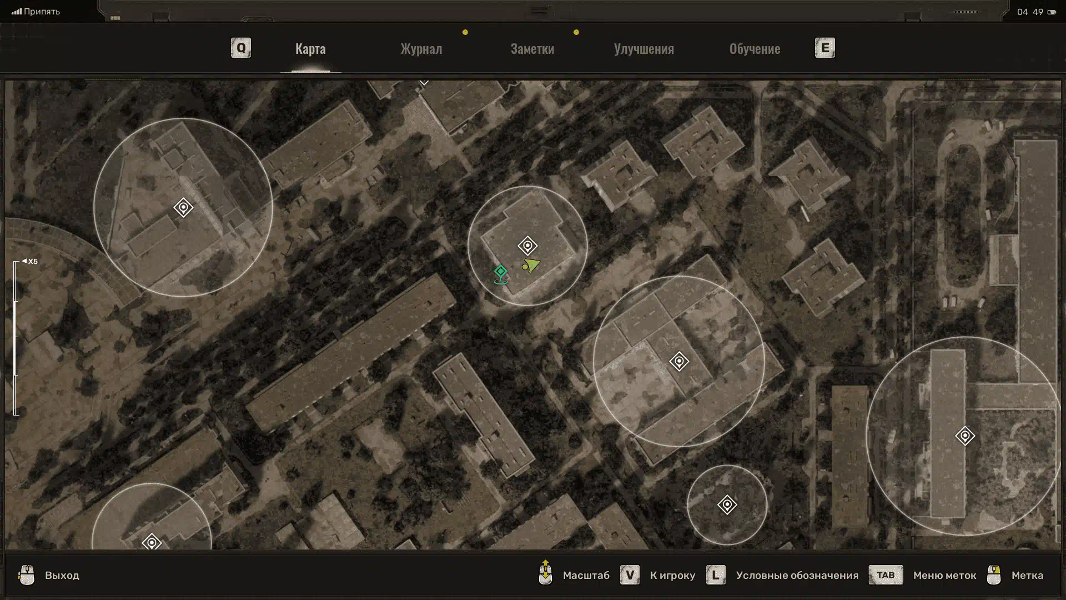Select the partially visible bottom-left location marker
Screen dimensions: 1066x600
click(152, 542)
